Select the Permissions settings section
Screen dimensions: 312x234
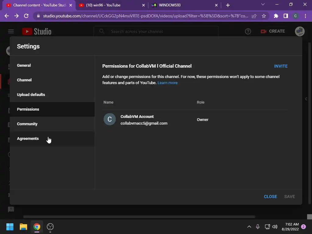pos(52,109)
